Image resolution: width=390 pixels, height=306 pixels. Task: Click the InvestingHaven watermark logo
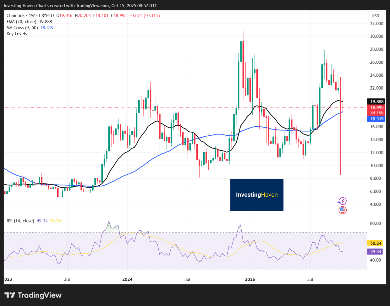(257, 195)
